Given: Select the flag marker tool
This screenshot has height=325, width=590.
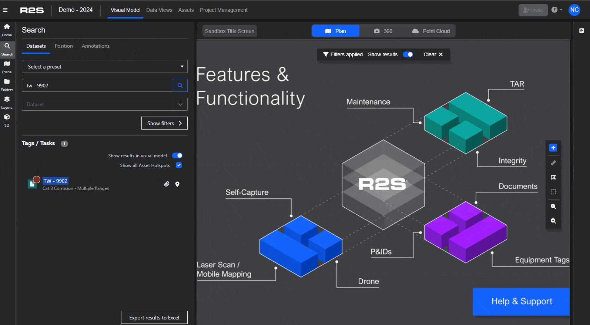Looking at the screenshot, I should [553, 177].
